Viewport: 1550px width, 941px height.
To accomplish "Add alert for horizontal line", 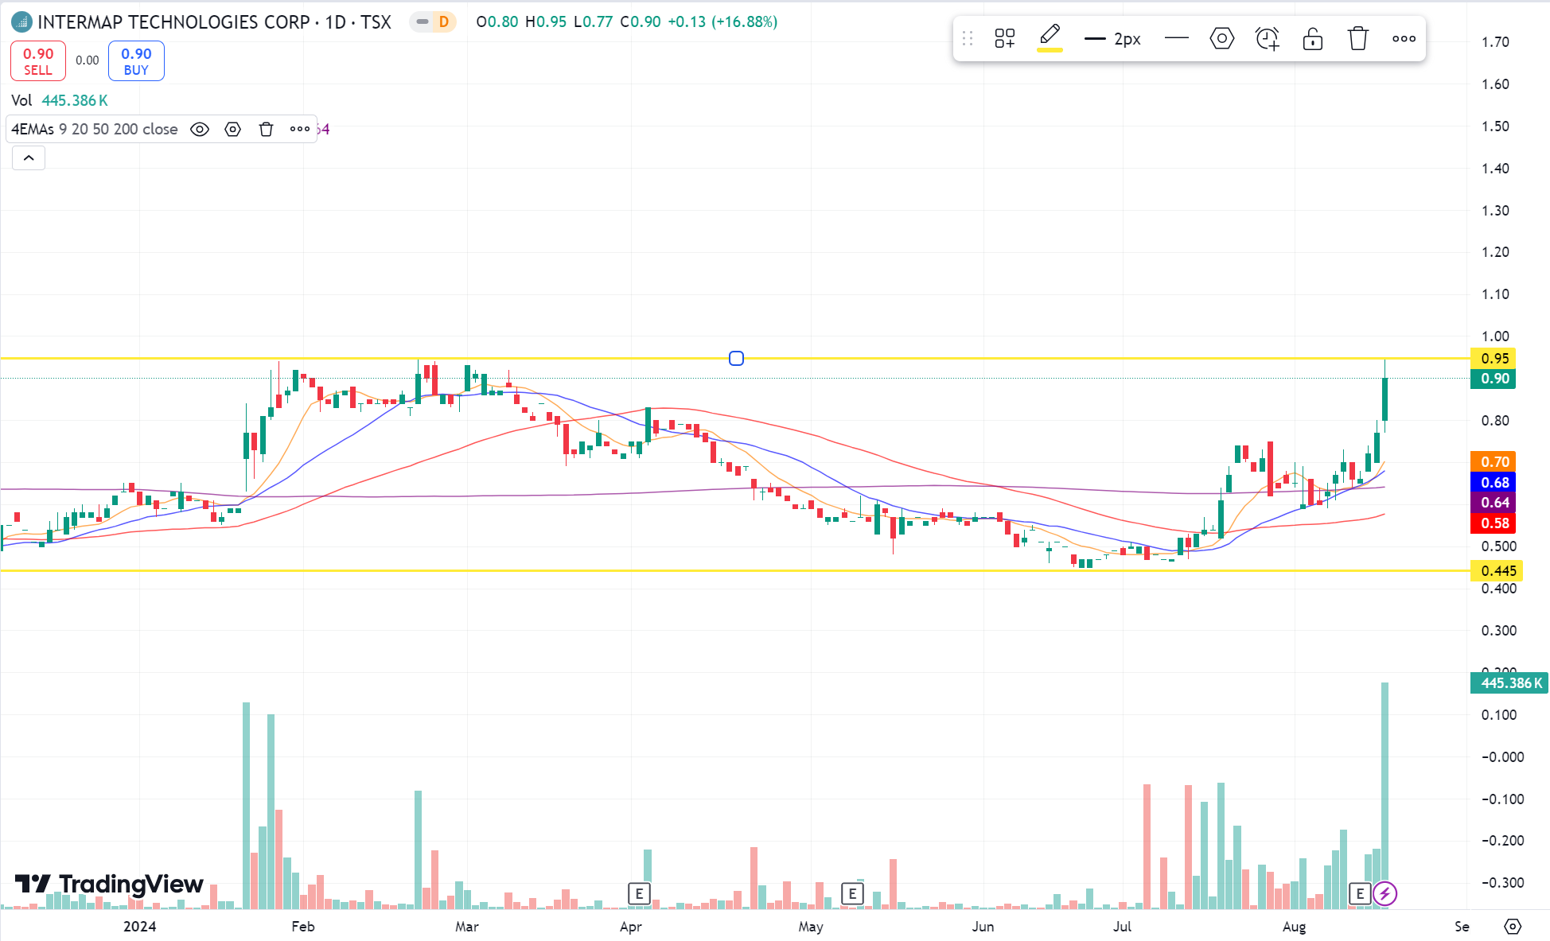I will (1267, 38).
